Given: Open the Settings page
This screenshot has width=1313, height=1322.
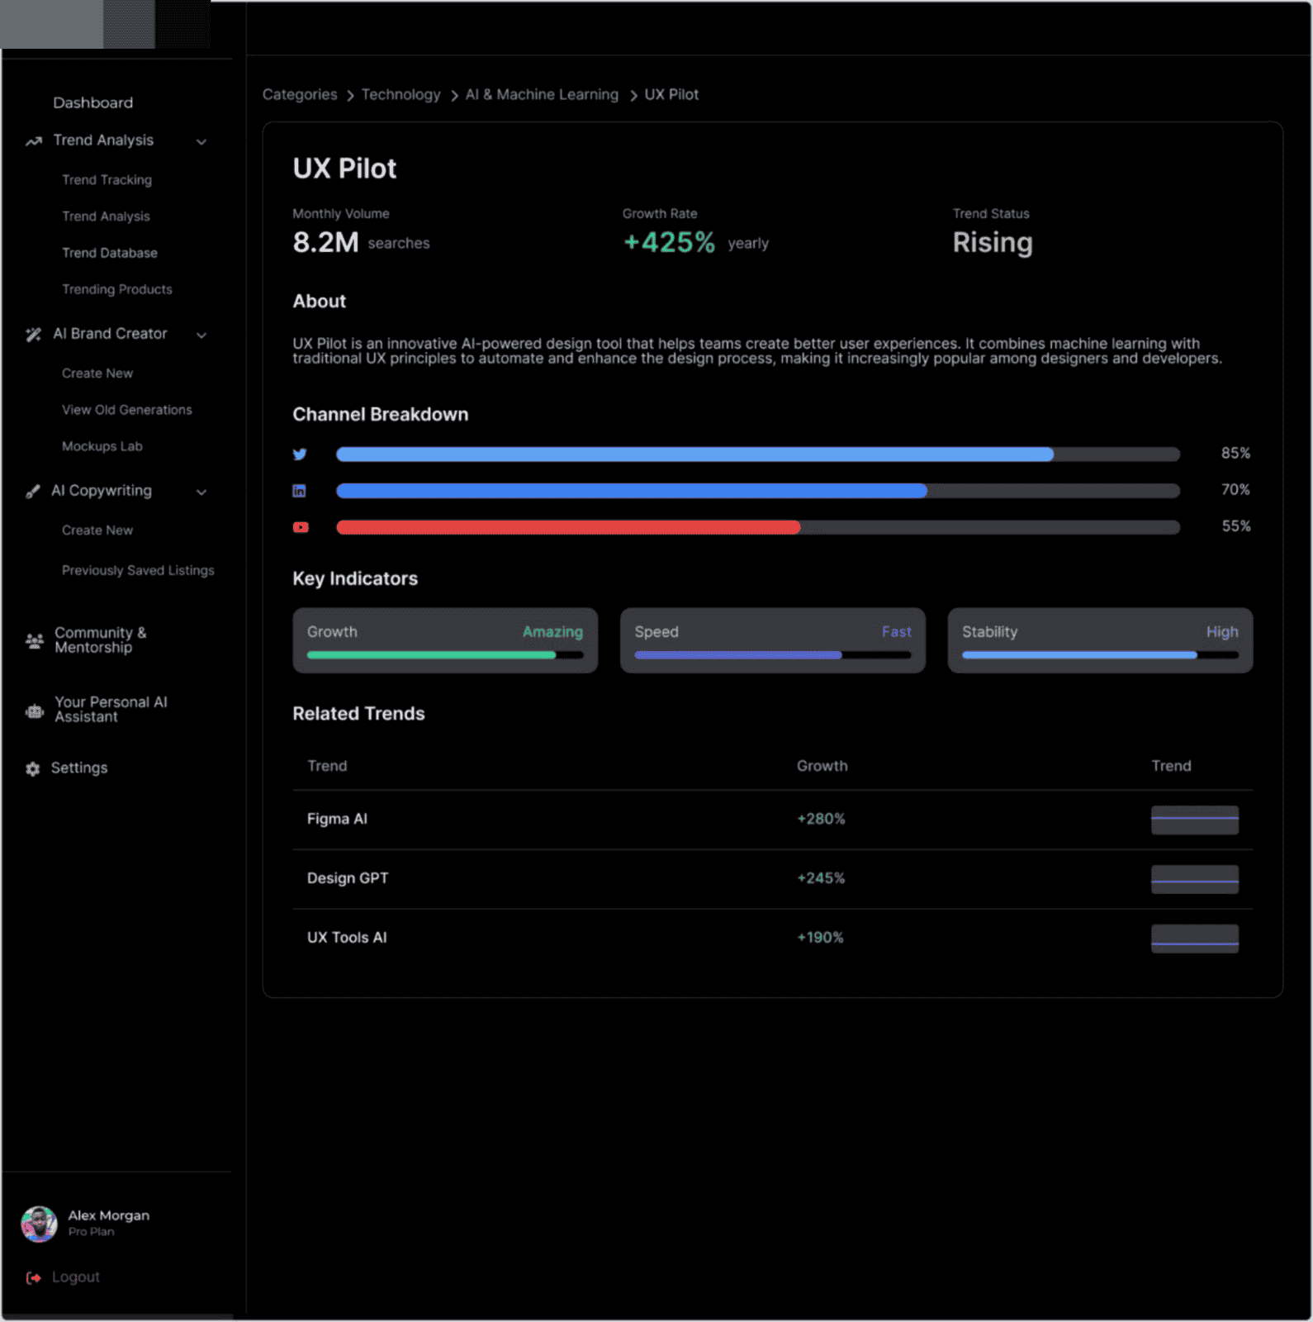Looking at the screenshot, I should point(79,768).
